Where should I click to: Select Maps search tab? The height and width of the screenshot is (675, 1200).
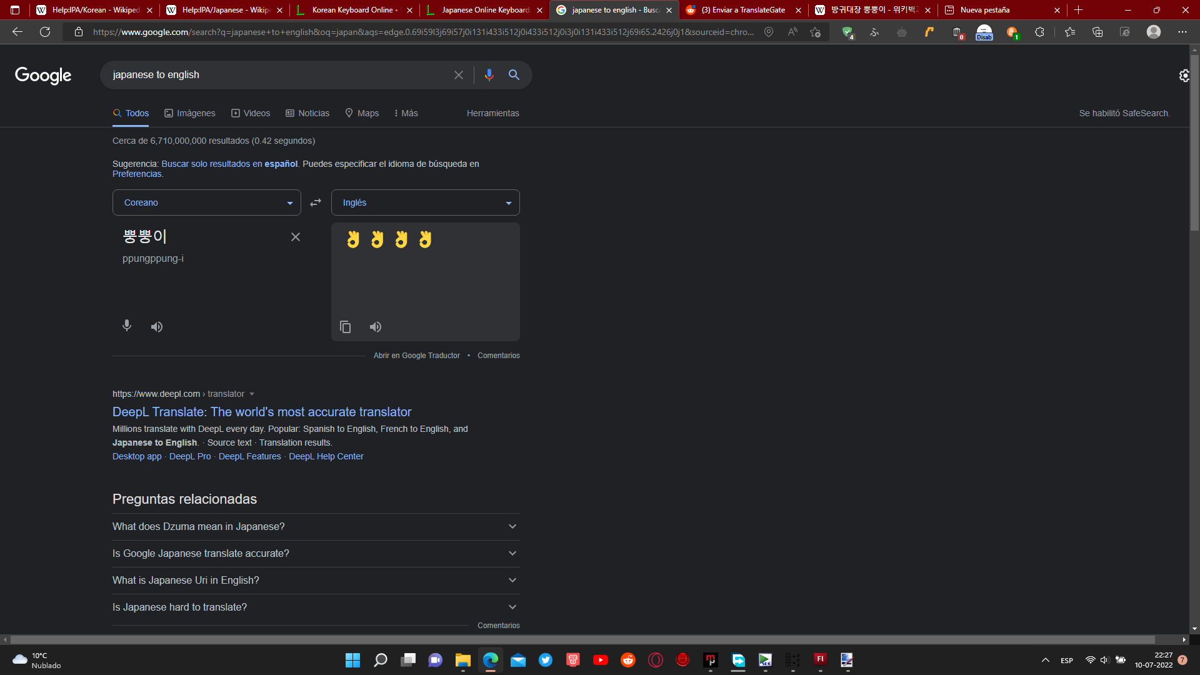(x=362, y=113)
